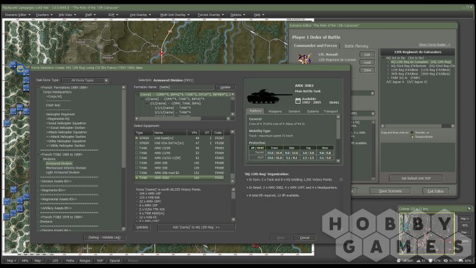Select A/C Jaguar A in roster tree

pos(407,82)
